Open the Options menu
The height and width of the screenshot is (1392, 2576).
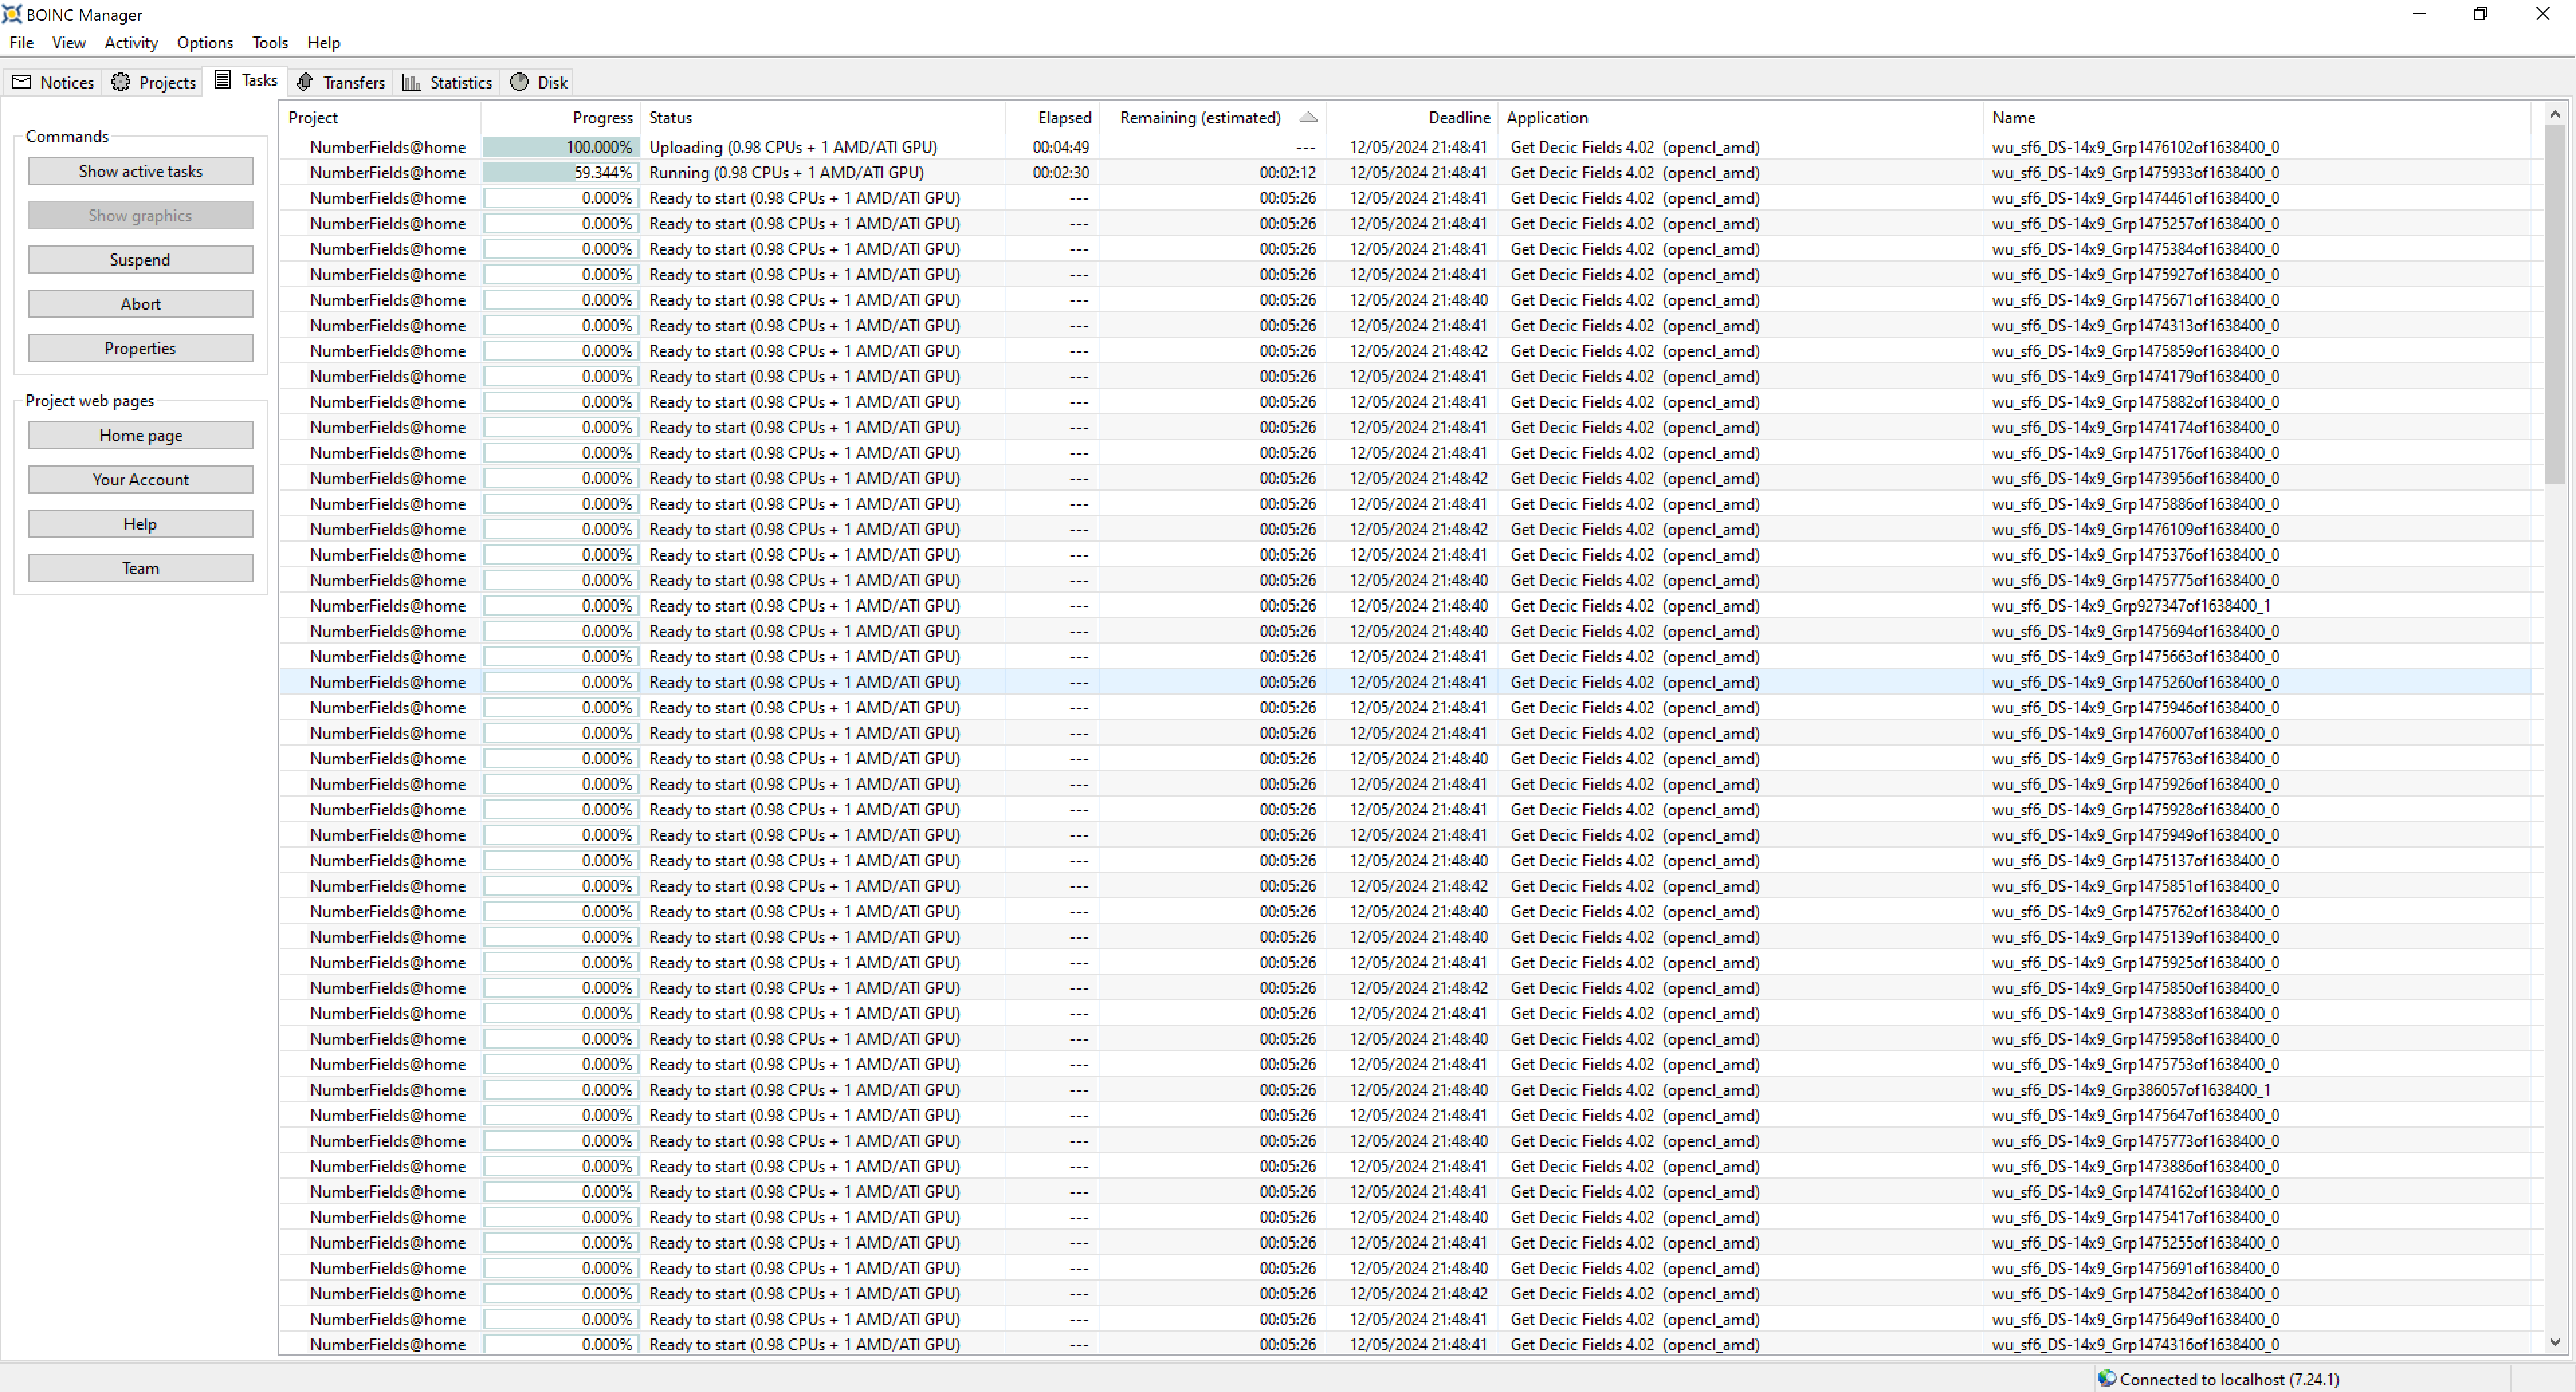(204, 42)
